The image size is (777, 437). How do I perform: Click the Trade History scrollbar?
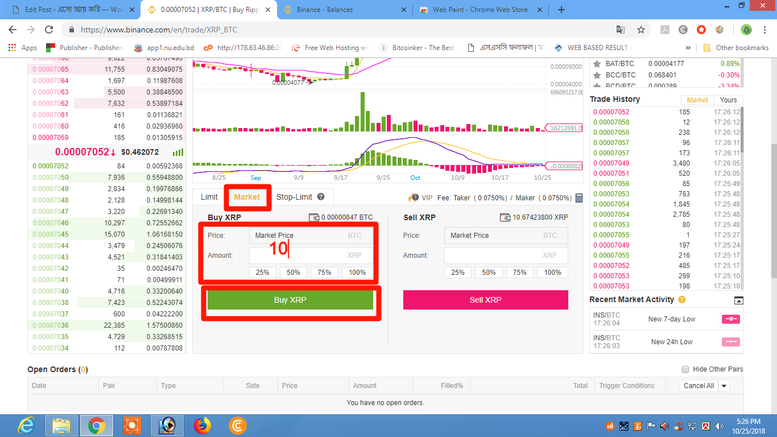(x=742, y=131)
